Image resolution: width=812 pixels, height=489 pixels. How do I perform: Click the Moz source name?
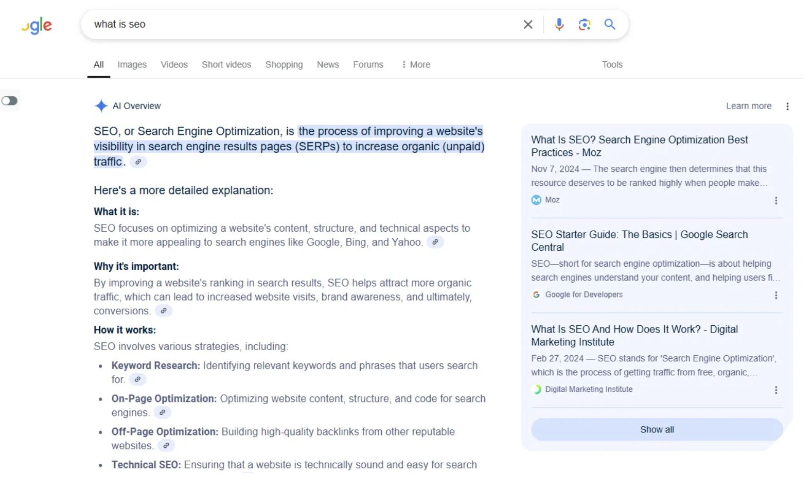click(x=552, y=200)
